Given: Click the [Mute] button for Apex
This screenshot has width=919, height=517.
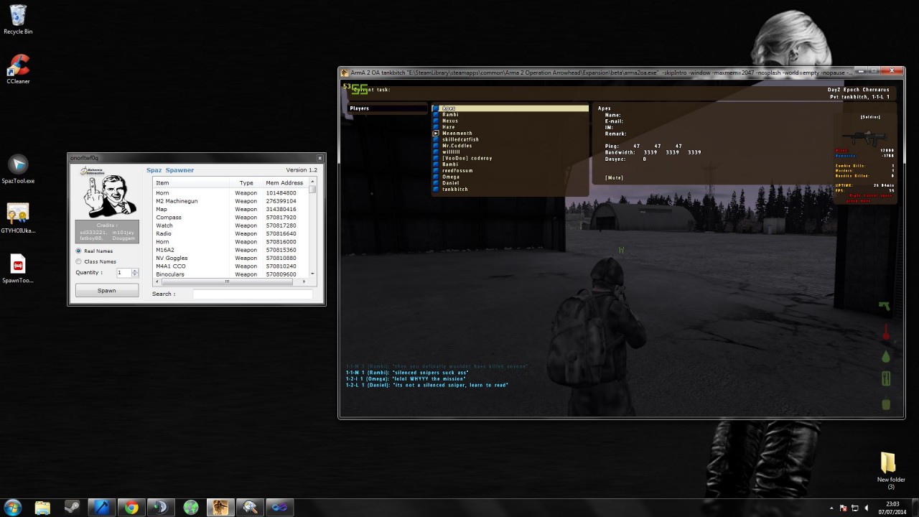Looking at the screenshot, I should pos(614,178).
